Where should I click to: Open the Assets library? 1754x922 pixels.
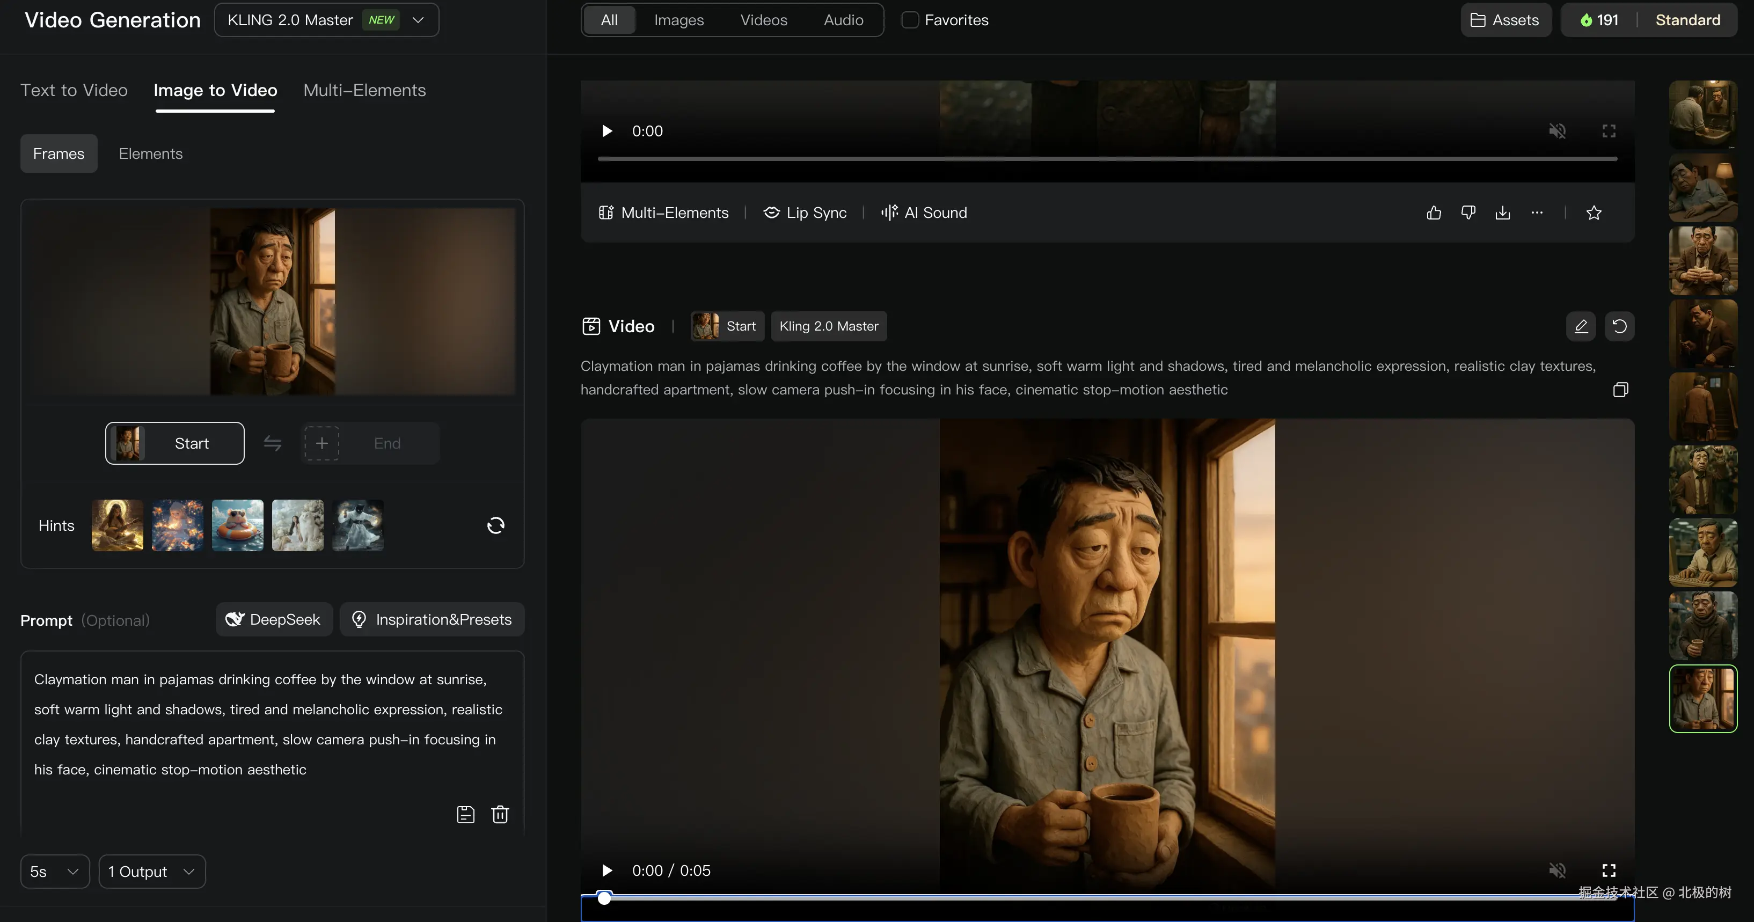pos(1505,20)
